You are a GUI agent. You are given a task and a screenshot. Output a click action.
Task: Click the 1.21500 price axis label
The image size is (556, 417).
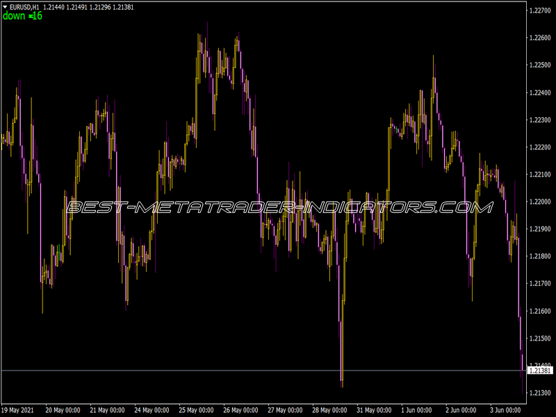point(540,338)
